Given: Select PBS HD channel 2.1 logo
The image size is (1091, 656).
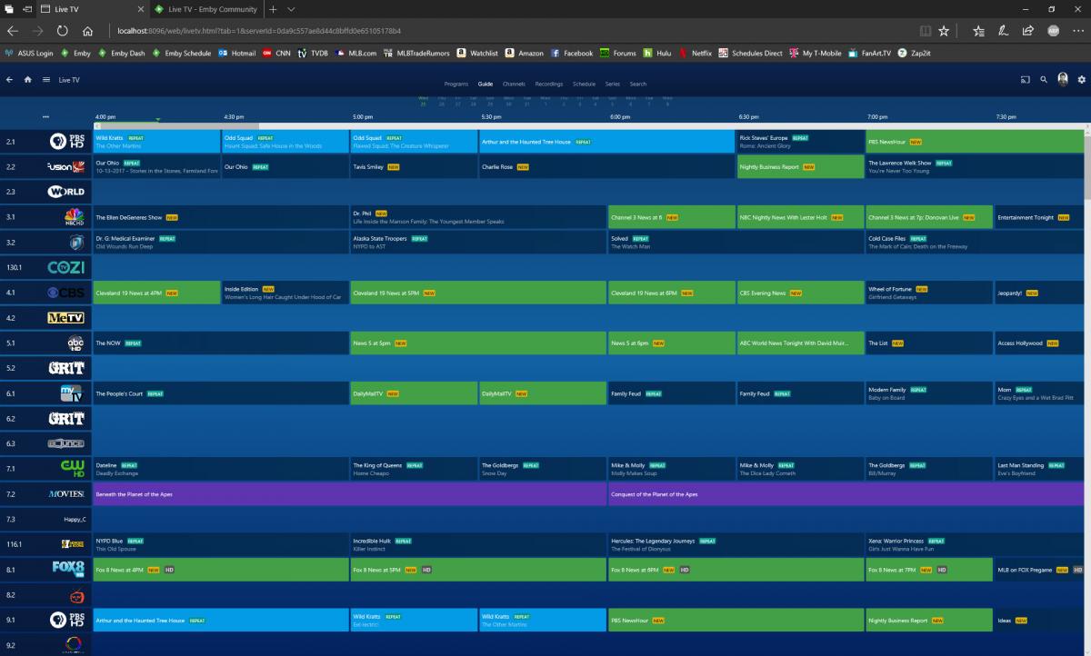Looking at the screenshot, I should pyautogui.click(x=66, y=142).
